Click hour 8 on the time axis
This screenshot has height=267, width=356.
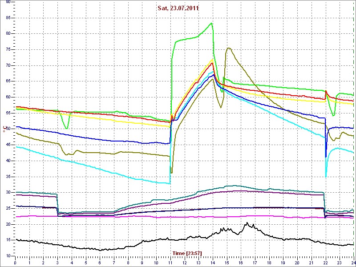pyautogui.click(x=128, y=263)
